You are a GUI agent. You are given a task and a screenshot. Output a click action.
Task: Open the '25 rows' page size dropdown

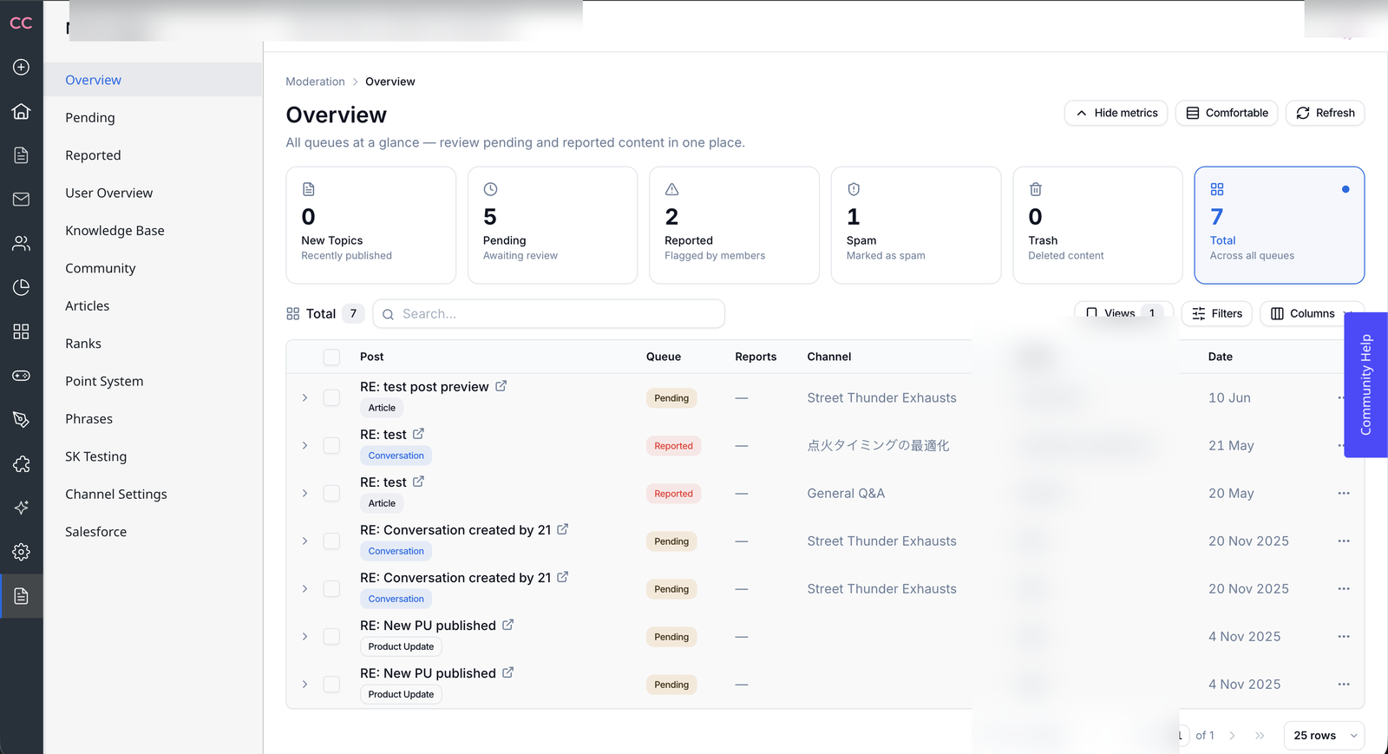click(x=1324, y=736)
